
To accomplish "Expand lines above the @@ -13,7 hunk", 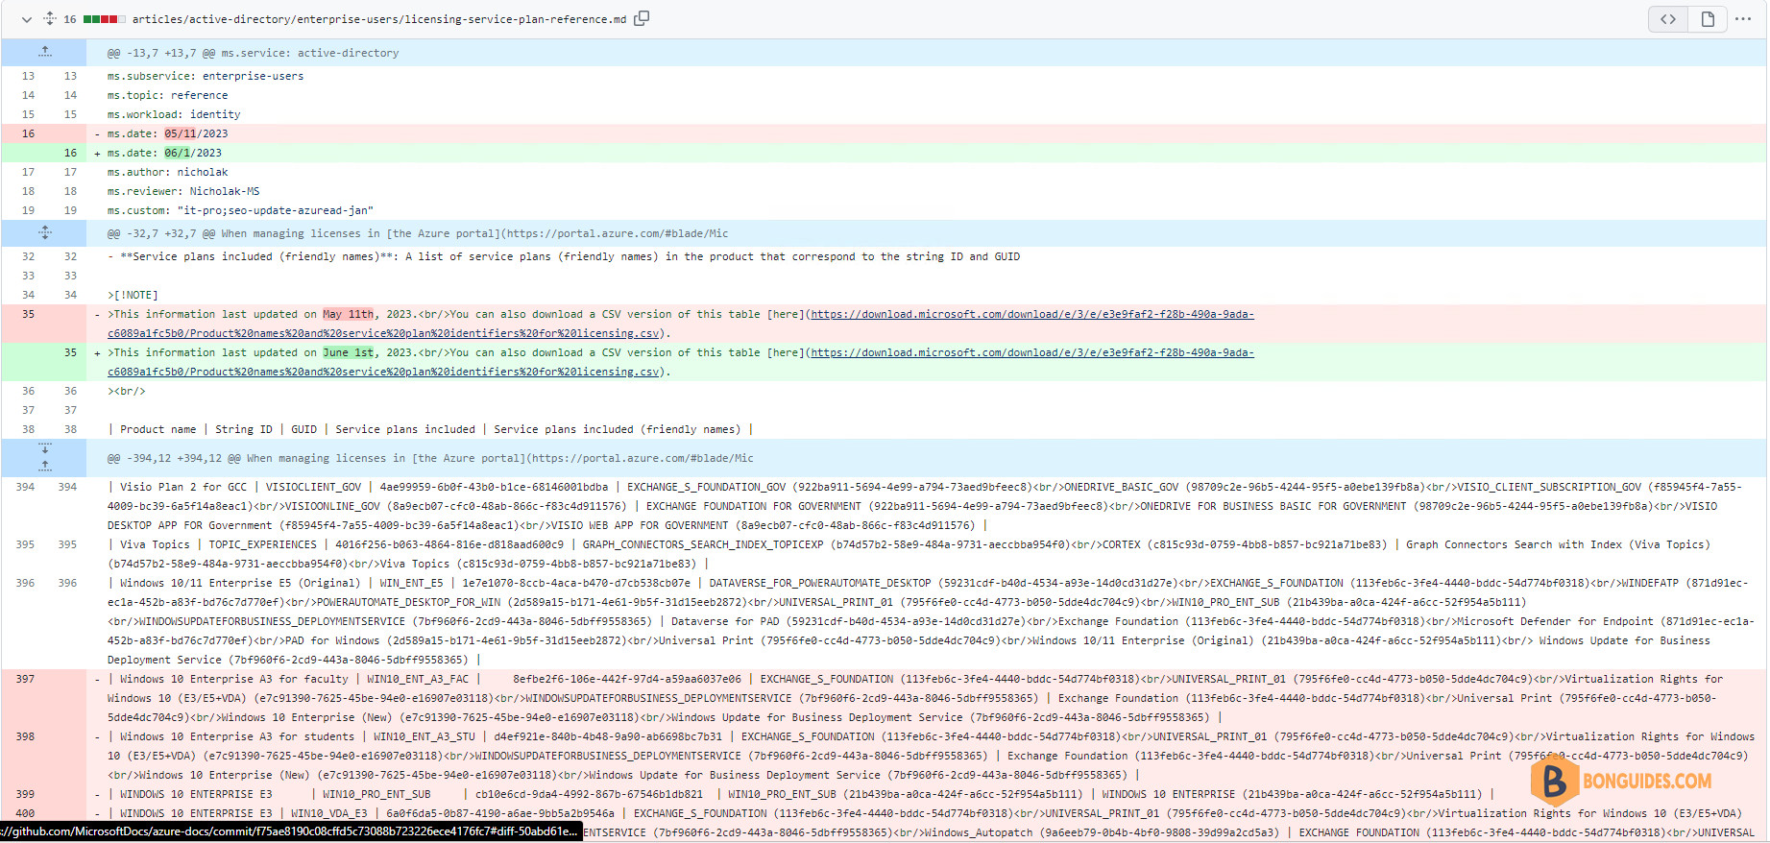I will tap(44, 53).
